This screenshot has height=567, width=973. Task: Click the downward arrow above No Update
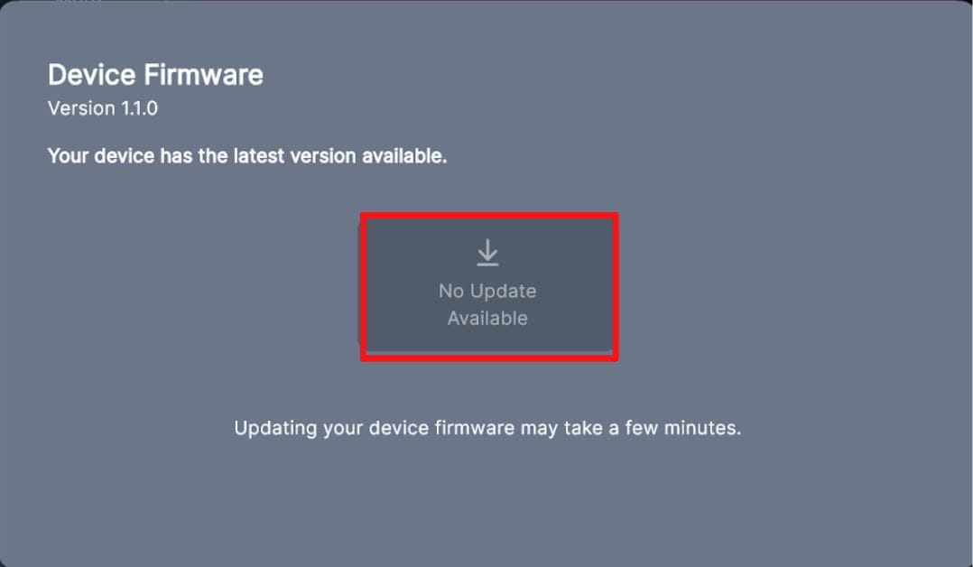point(487,250)
